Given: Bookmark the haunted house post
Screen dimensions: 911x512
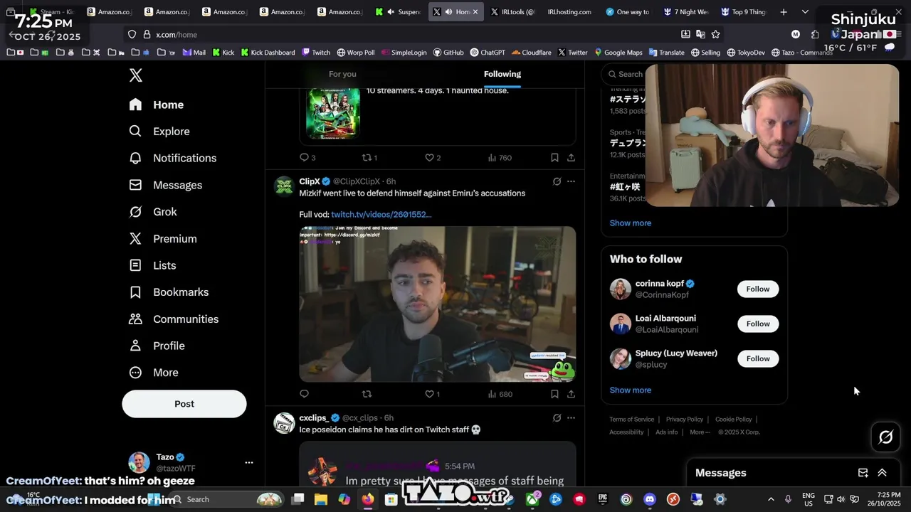Looking at the screenshot, I should [x=554, y=157].
